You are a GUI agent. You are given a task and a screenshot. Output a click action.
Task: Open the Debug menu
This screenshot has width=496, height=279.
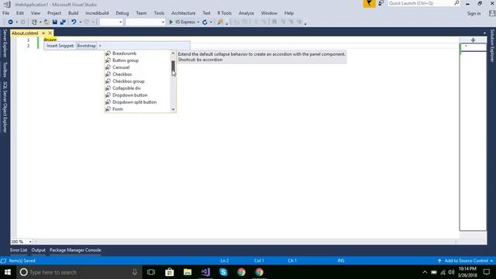coord(122,13)
